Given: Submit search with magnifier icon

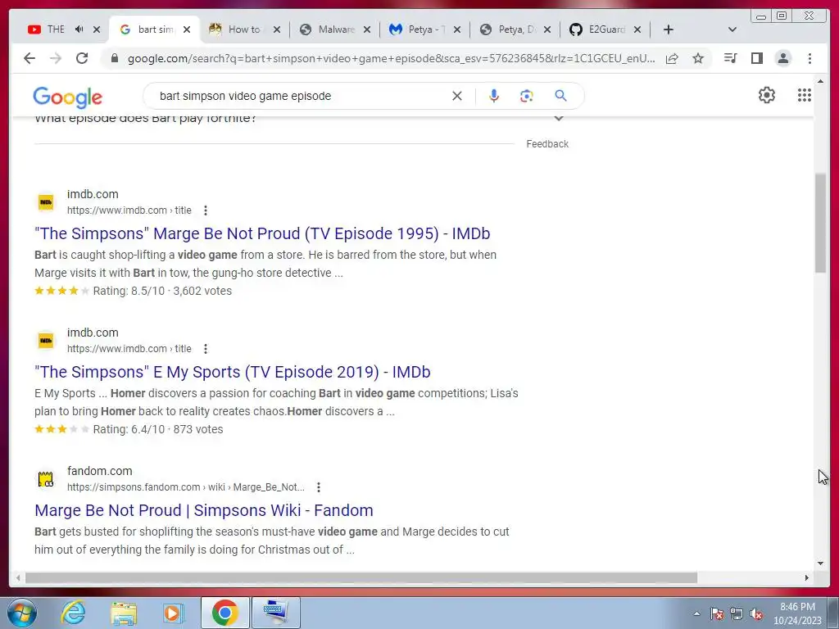Looking at the screenshot, I should (x=560, y=96).
